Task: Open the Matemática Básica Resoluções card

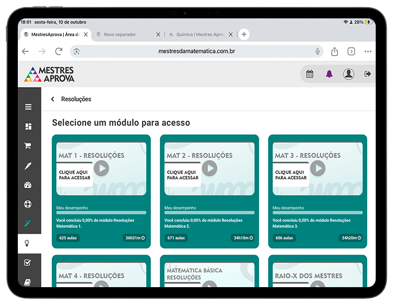Action: 210,271
